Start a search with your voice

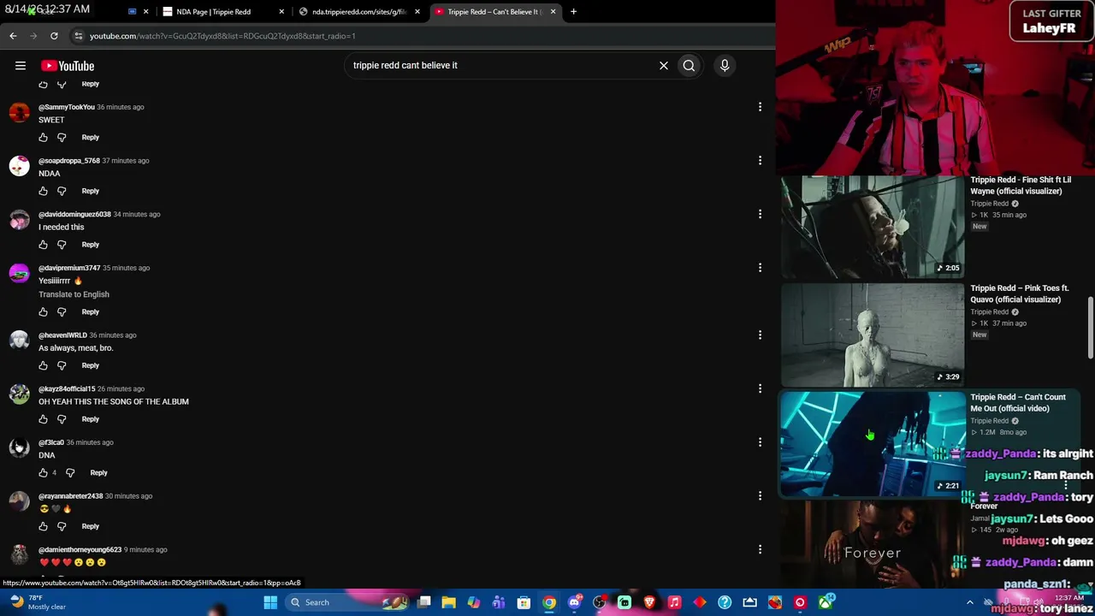(x=725, y=65)
